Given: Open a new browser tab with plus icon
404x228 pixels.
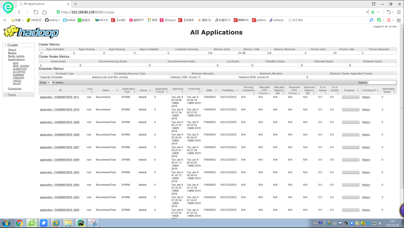Looking at the screenshot, I should click(x=75, y=4).
